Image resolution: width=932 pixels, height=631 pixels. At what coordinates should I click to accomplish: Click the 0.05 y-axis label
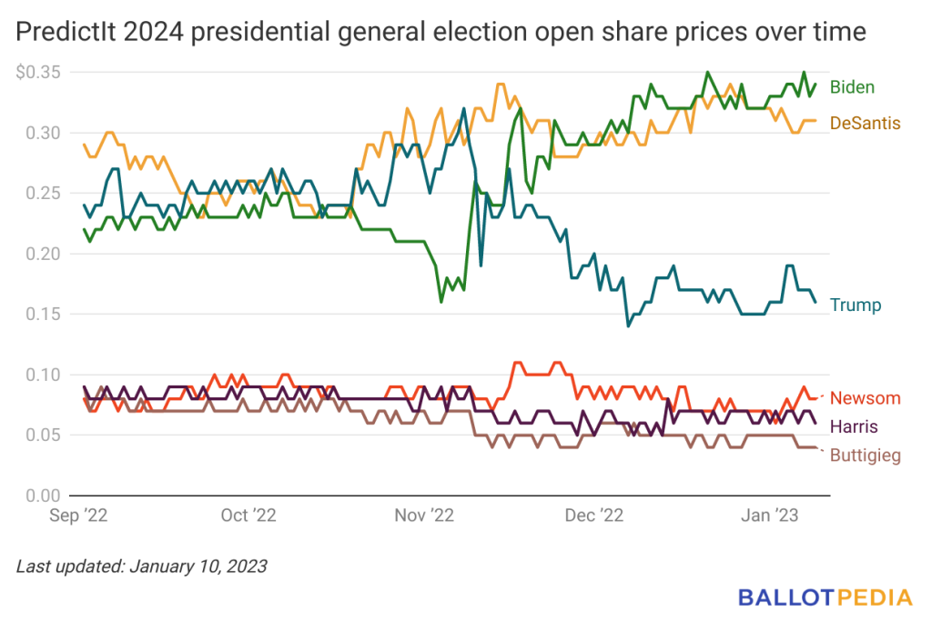(43, 436)
